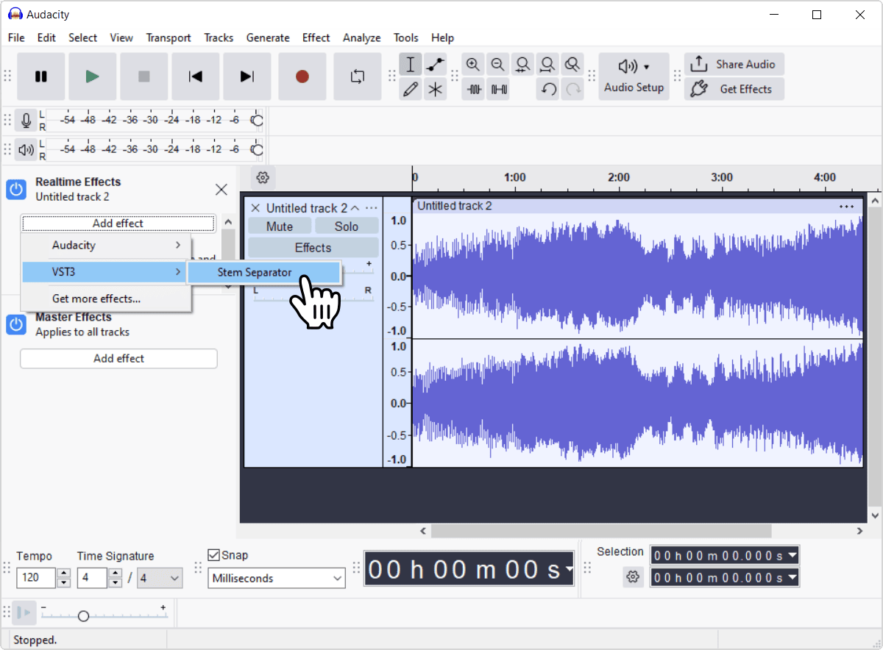Viewport: 883px width, 650px height.
Task: Click the Share Audio button
Action: pos(734,64)
